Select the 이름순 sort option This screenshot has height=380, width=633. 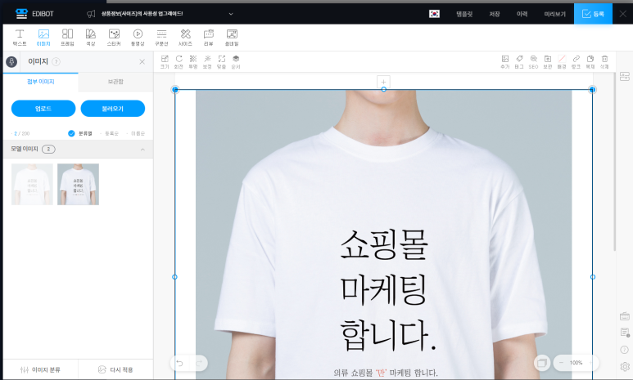tap(136, 133)
